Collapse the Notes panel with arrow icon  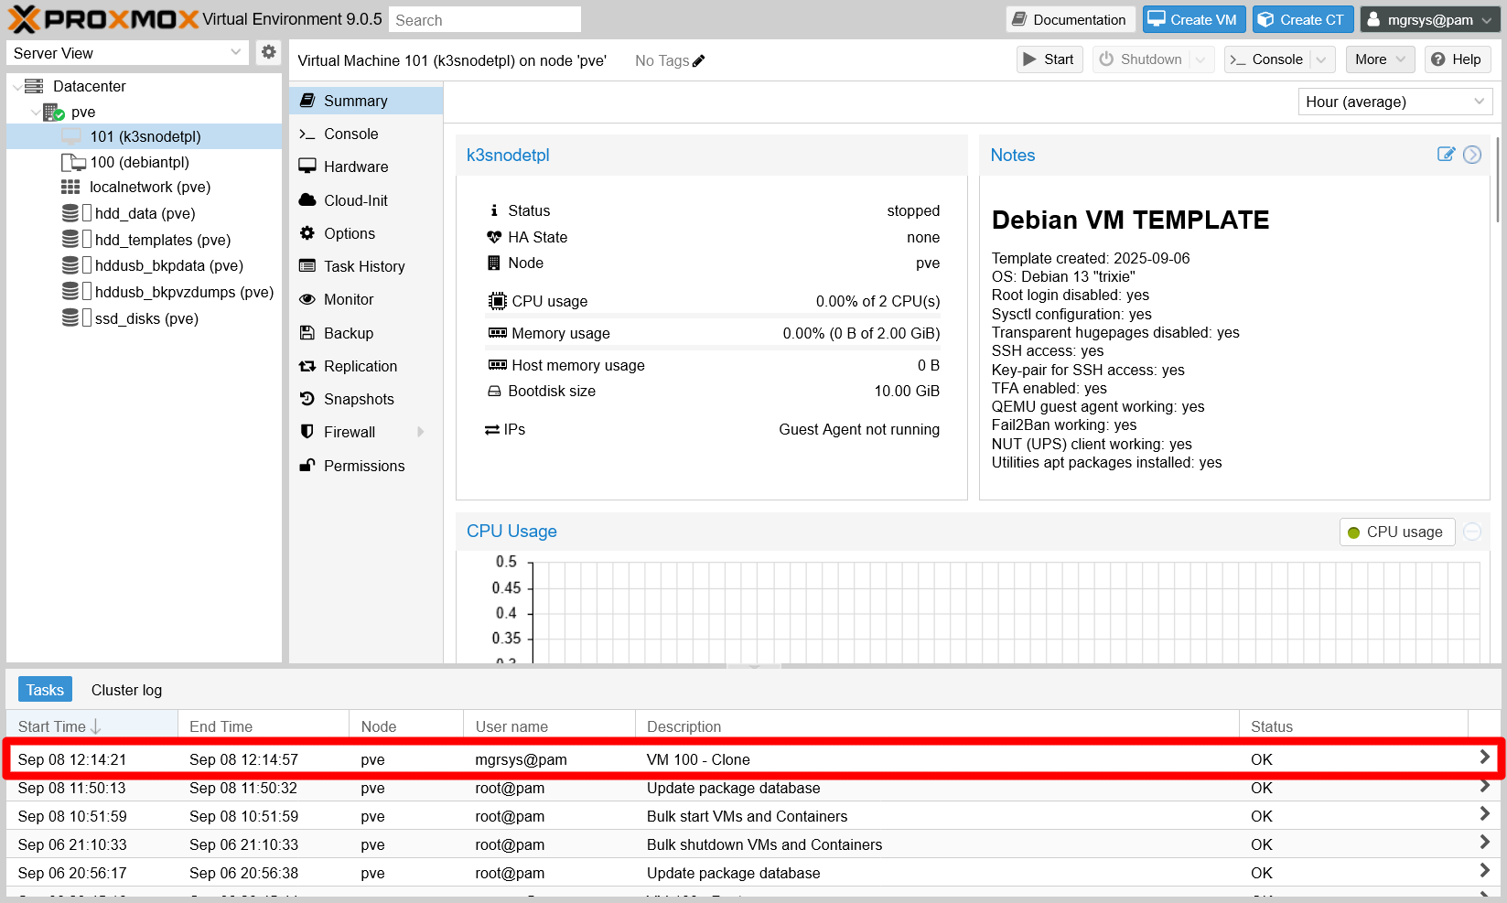tap(1471, 155)
